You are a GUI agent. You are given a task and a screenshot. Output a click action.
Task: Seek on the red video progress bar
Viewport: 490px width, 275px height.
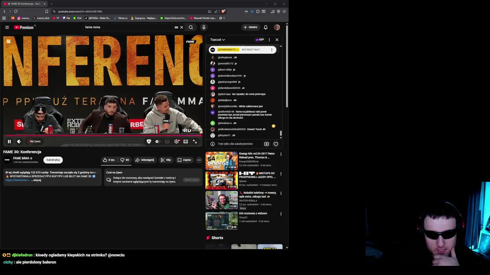tap(103, 136)
